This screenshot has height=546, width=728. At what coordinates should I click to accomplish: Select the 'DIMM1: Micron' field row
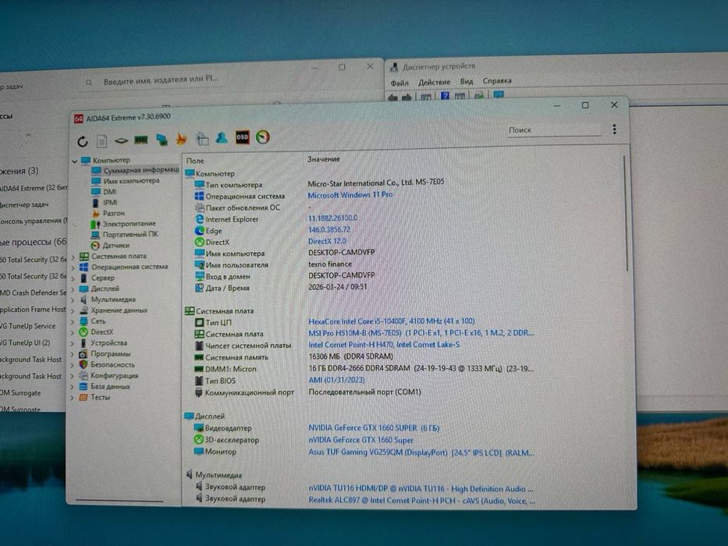231,369
